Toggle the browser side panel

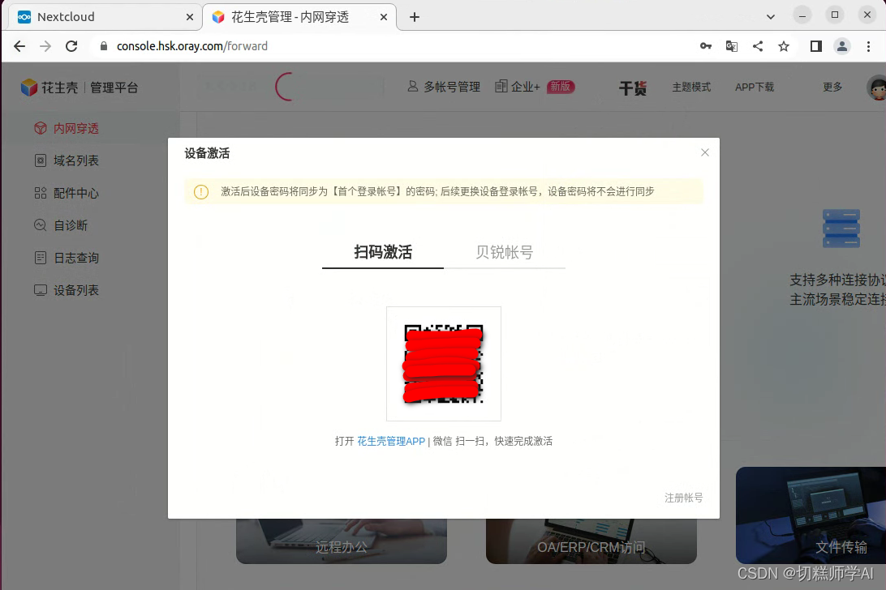coord(816,46)
